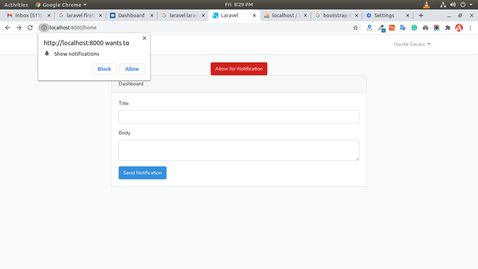
Task: Open Chrome's three-dot options menu
Action: point(471,27)
